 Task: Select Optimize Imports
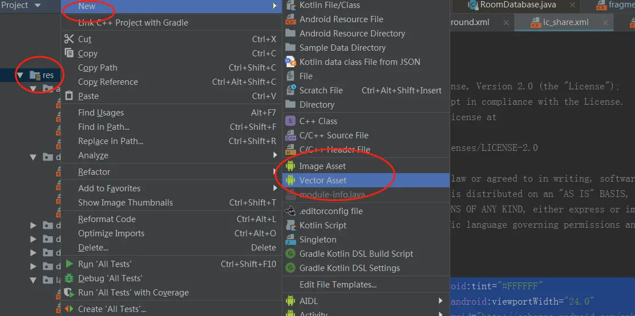pyautogui.click(x=171, y=233)
